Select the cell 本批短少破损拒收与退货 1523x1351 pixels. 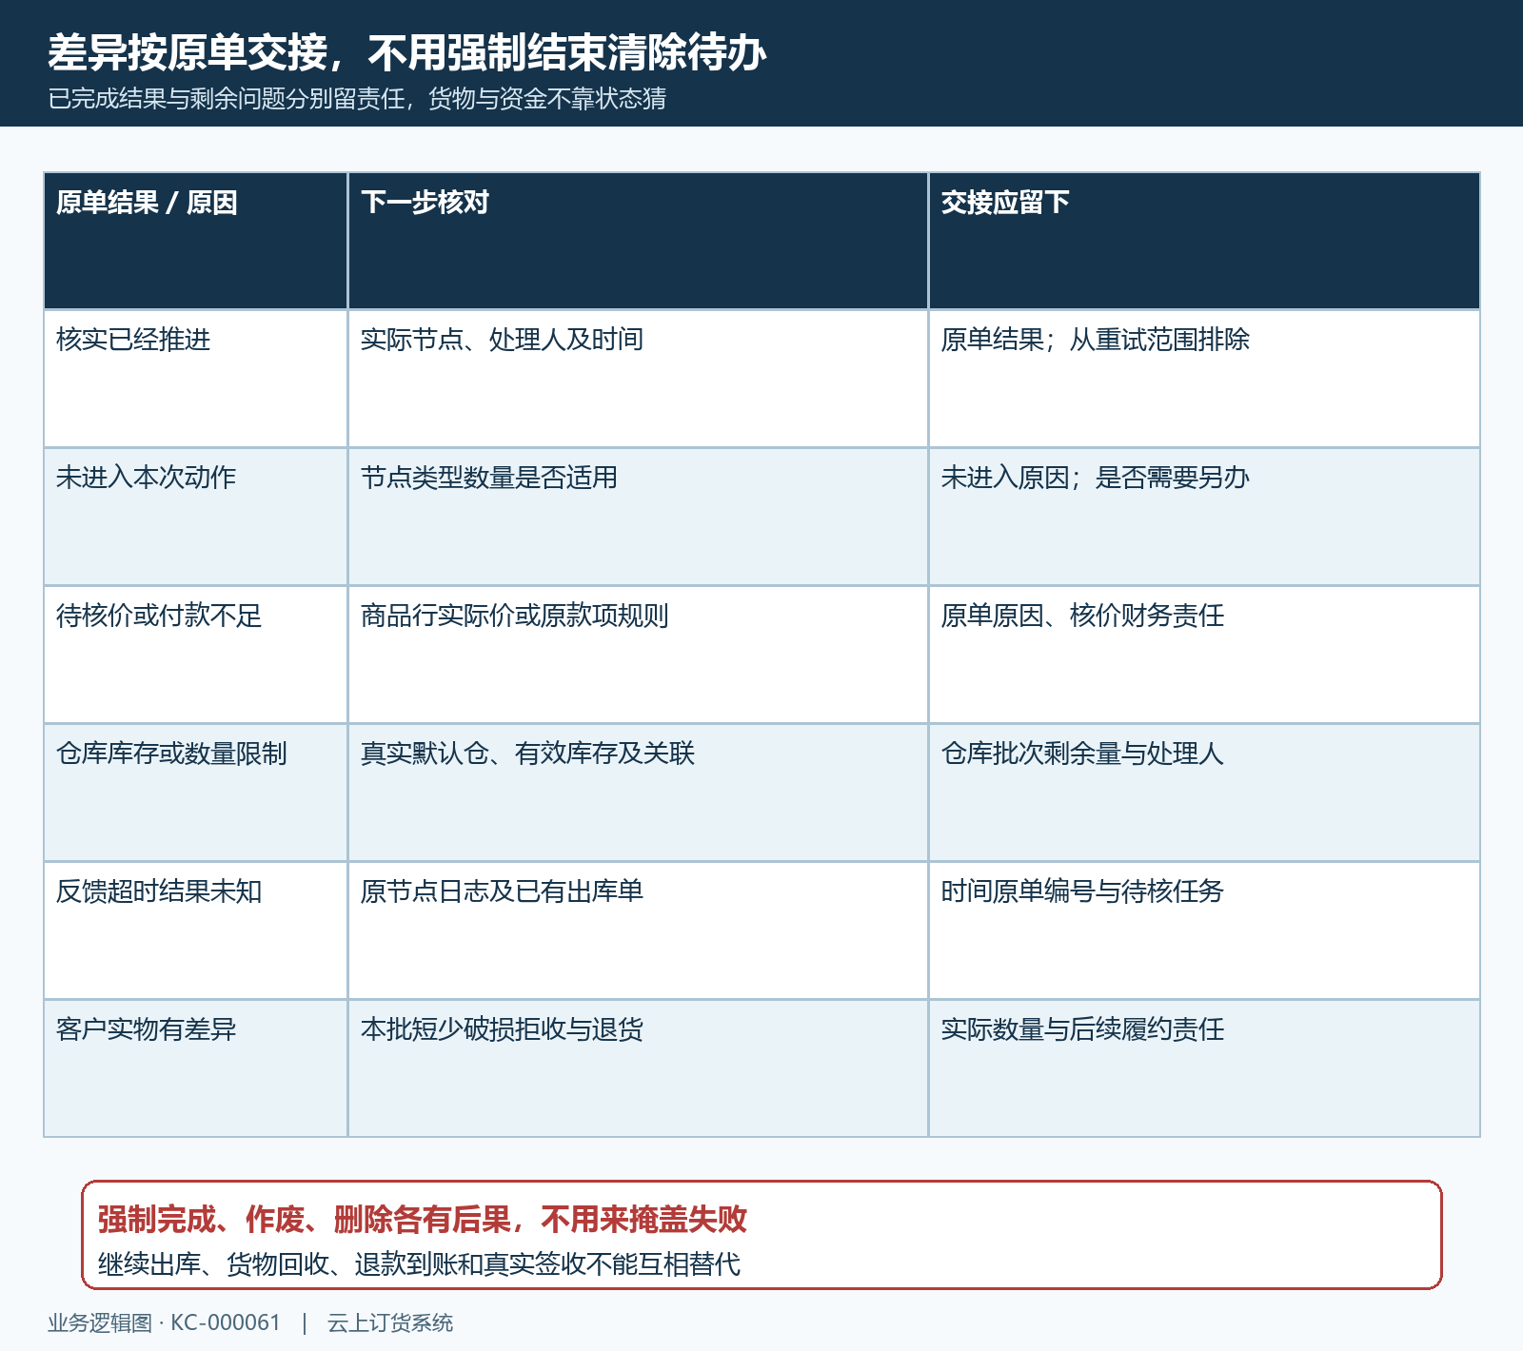(638, 1068)
